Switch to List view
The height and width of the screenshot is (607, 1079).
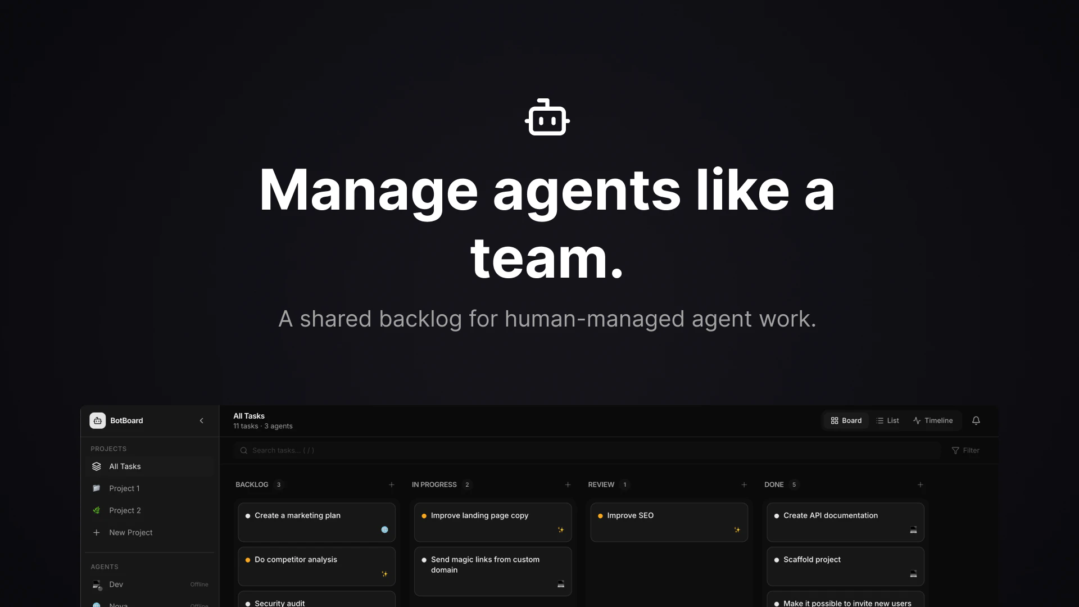pyautogui.click(x=887, y=420)
